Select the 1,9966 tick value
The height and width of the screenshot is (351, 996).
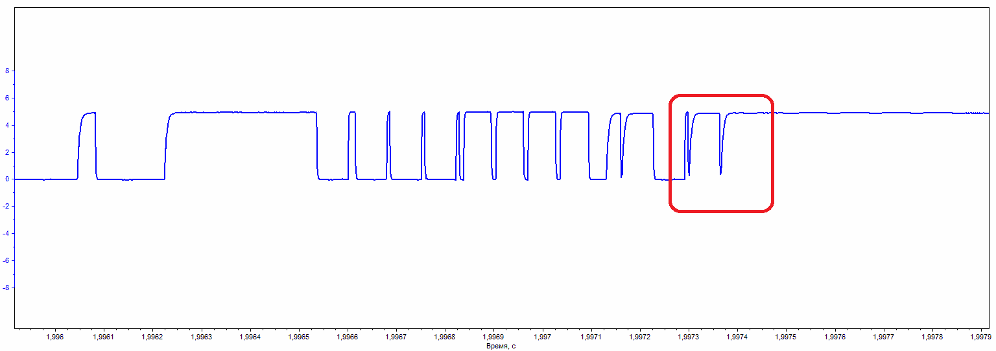348,337
